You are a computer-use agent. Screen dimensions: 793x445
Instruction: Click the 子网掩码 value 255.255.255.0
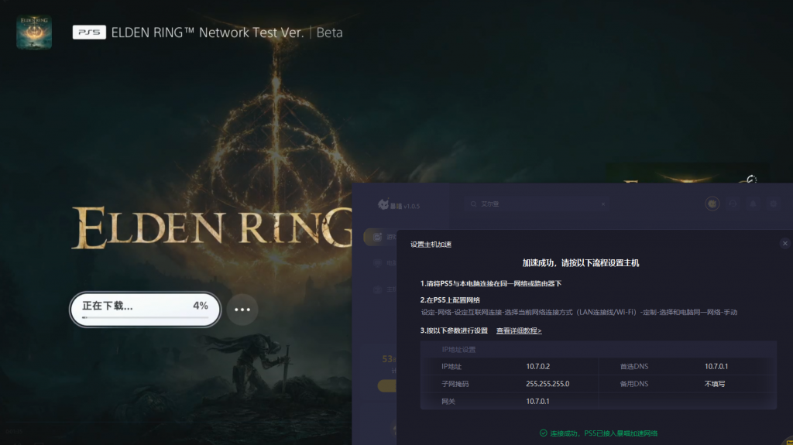[x=548, y=384]
